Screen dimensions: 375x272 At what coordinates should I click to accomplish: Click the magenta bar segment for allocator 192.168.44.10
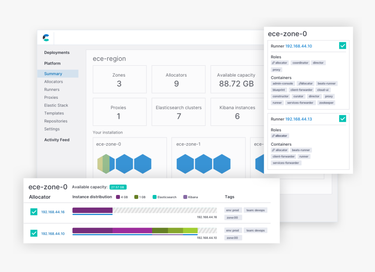(x=132, y=231)
